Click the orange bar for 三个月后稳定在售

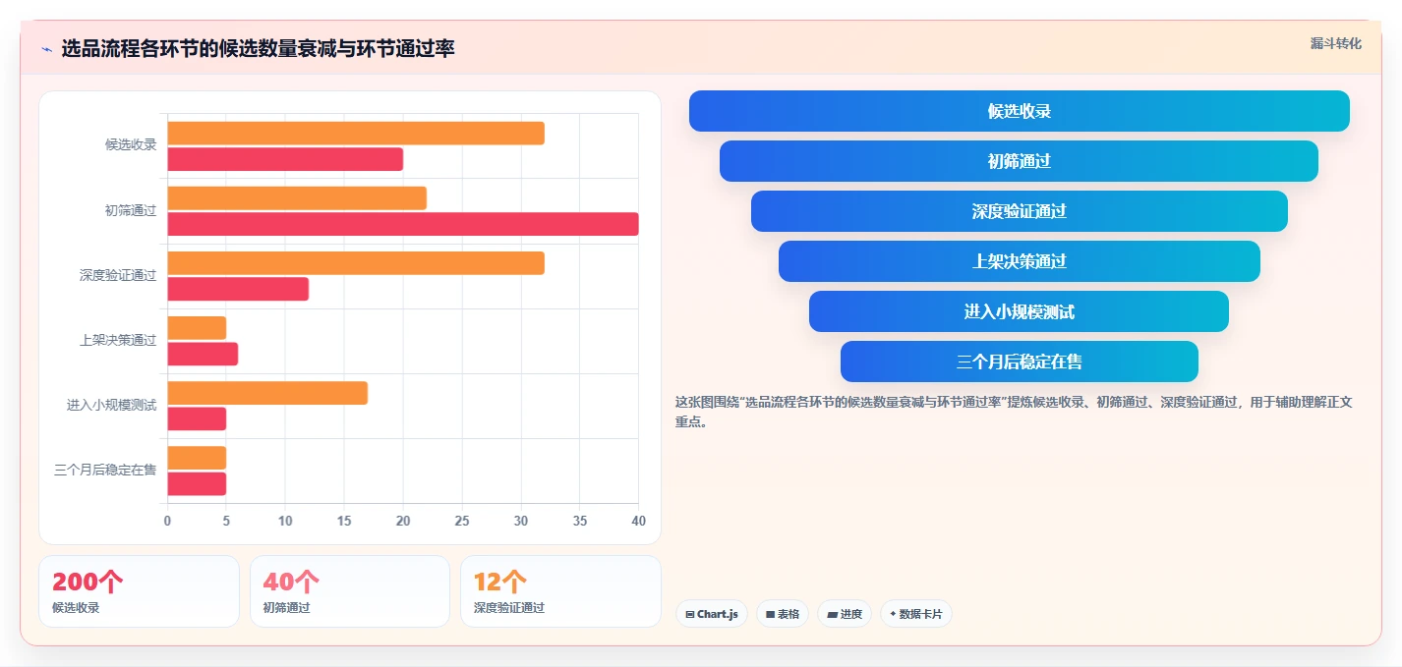pyautogui.click(x=197, y=458)
